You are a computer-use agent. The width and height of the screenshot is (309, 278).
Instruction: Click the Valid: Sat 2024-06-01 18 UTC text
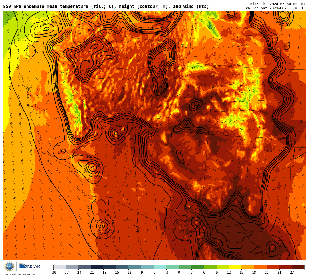276,8
